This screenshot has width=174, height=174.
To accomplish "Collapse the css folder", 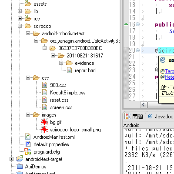I will point(28,78).
